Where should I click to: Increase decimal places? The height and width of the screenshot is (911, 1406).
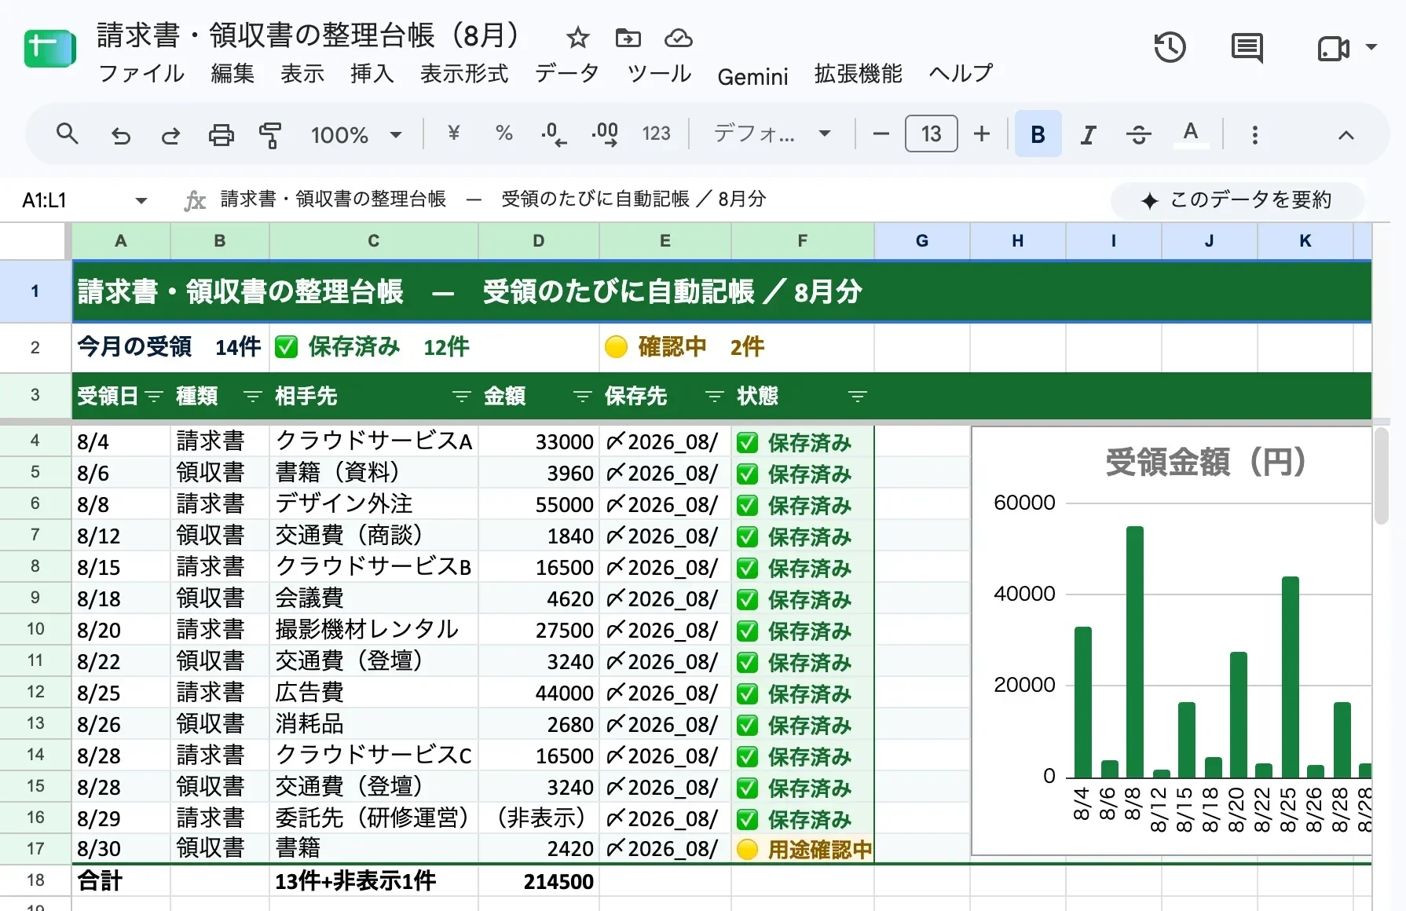605,134
